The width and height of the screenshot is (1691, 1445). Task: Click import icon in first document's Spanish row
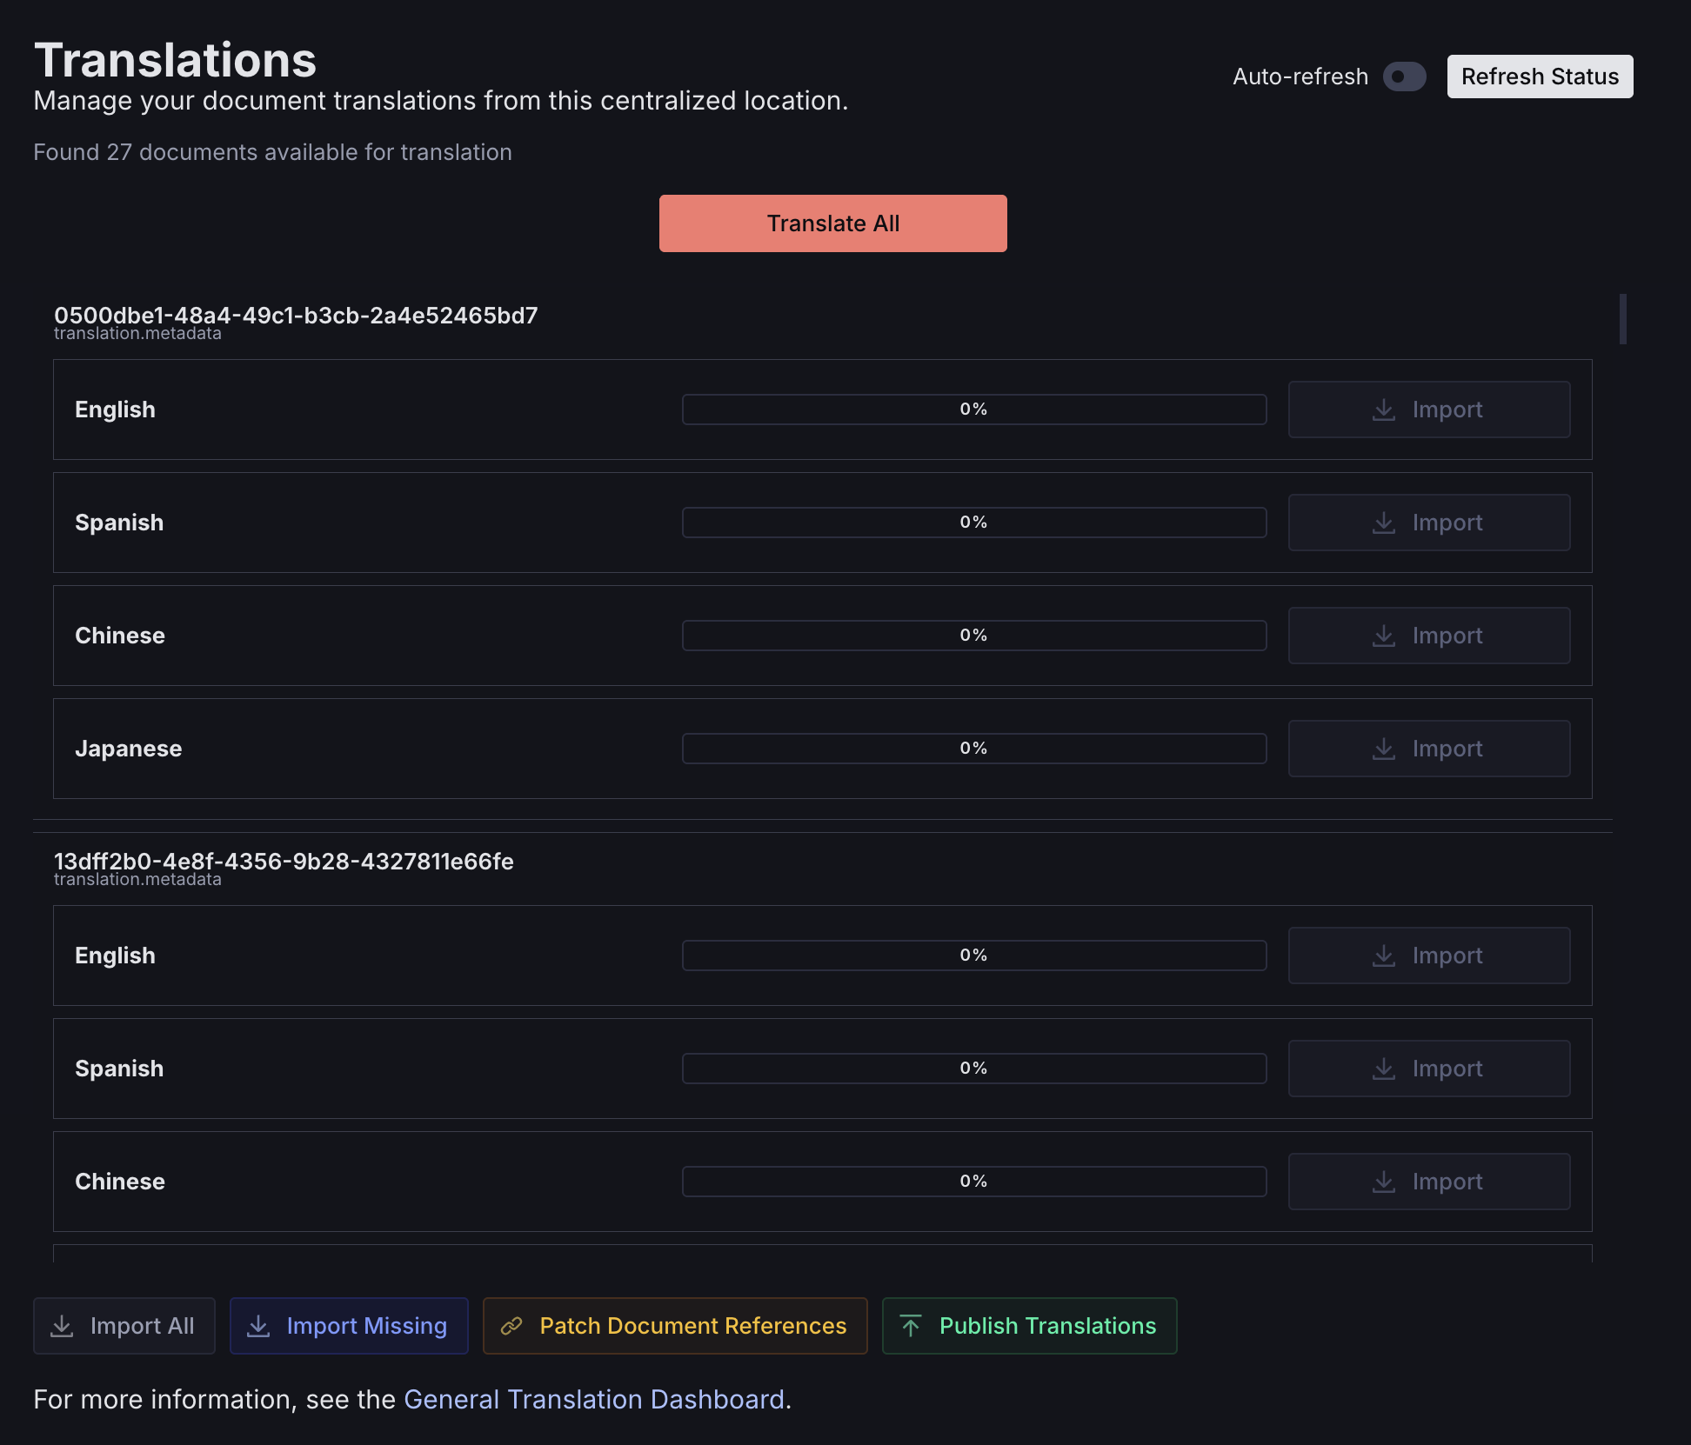click(1383, 523)
